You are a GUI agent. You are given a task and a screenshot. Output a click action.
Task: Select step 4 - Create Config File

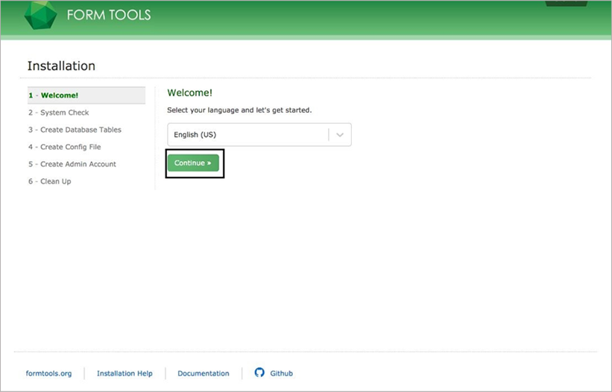(64, 147)
